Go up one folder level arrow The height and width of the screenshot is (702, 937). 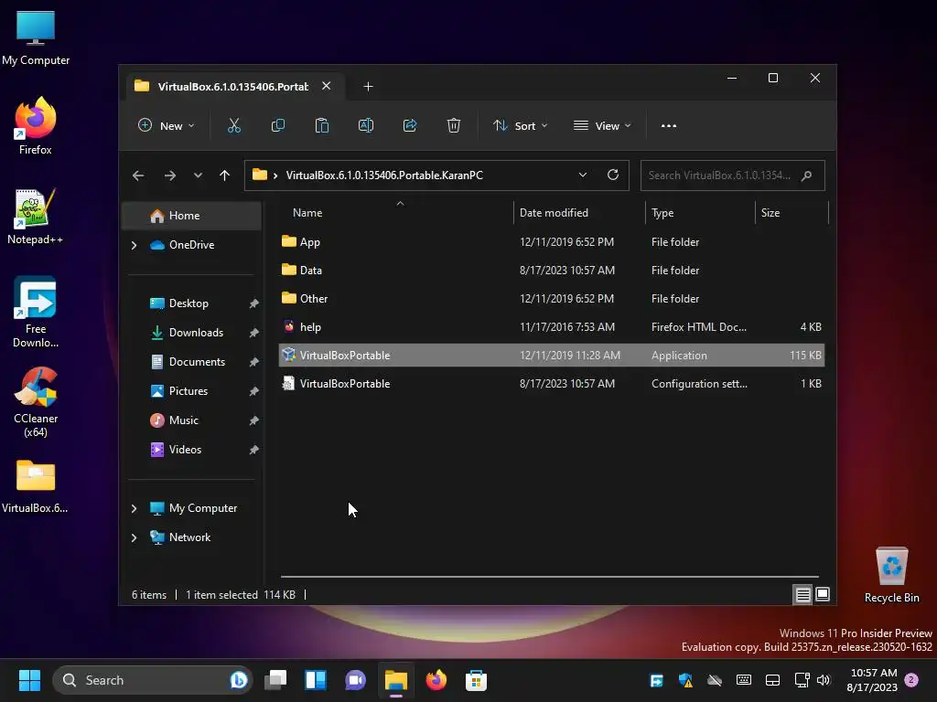(x=225, y=175)
